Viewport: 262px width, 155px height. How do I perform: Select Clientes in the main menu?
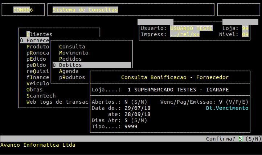(x=39, y=34)
